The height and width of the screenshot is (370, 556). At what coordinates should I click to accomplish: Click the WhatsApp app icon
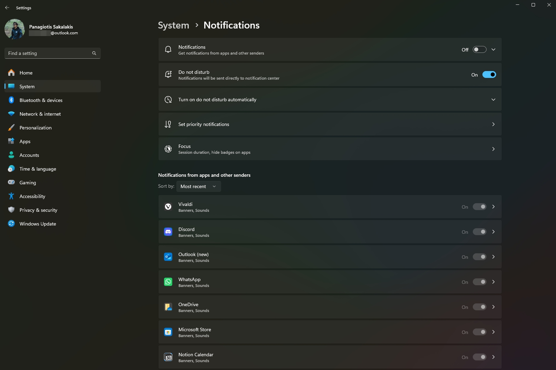(x=168, y=282)
